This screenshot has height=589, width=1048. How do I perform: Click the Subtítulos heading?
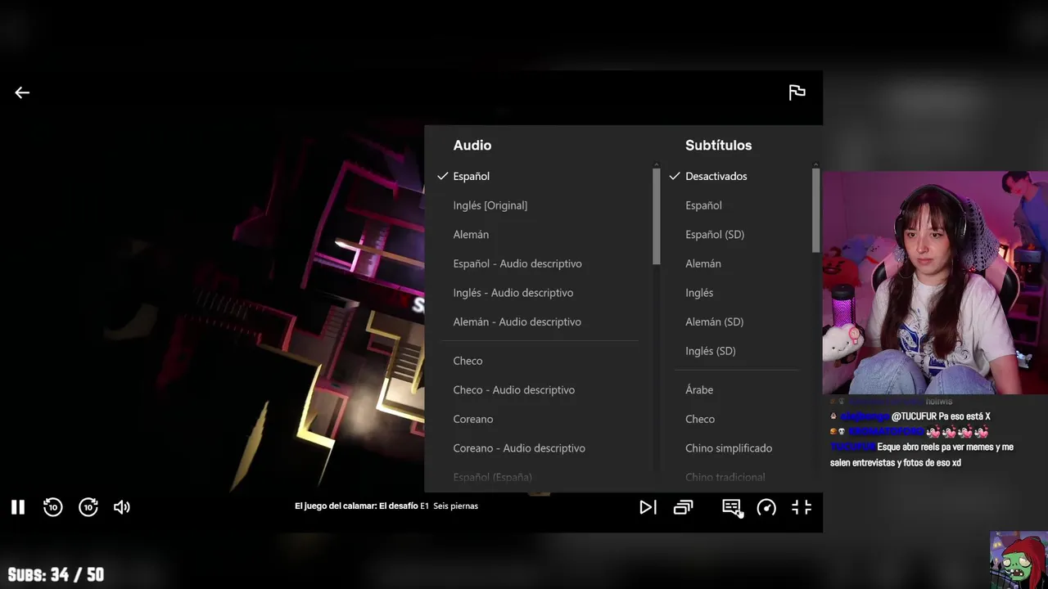click(719, 145)
